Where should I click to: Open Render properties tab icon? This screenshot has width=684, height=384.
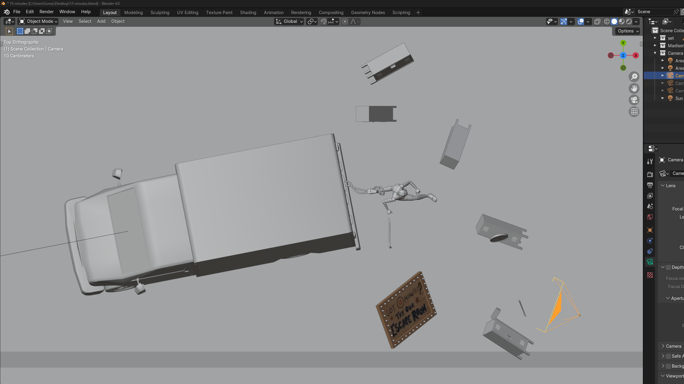pyautogui.click(x=650, y=174)
